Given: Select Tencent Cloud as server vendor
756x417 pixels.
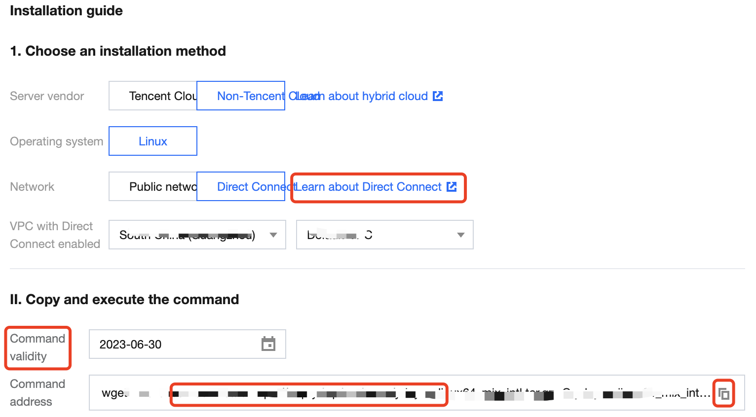Looking at the screenshot, I should [153, 96].
